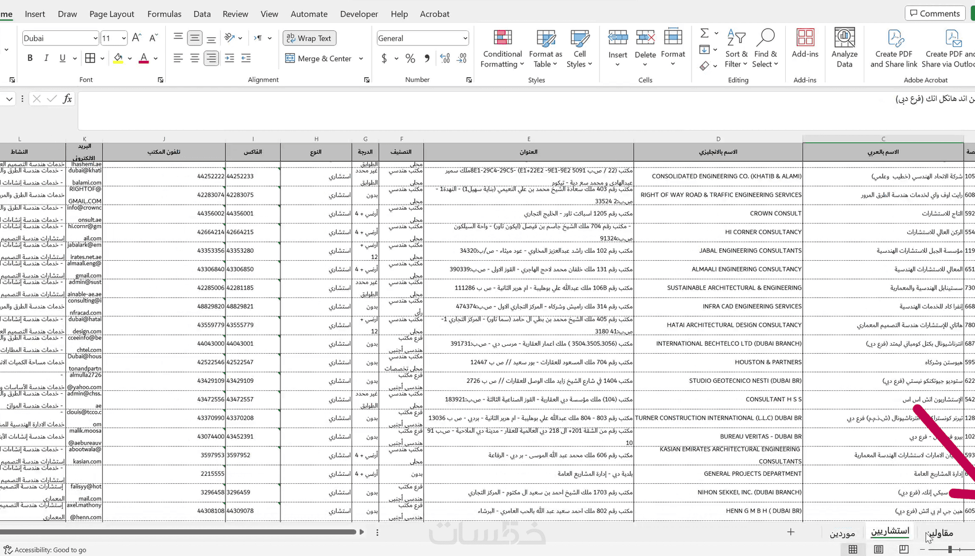975x556 pixels.
Task: Toggle align text left
Action: [x=178, y=58]
